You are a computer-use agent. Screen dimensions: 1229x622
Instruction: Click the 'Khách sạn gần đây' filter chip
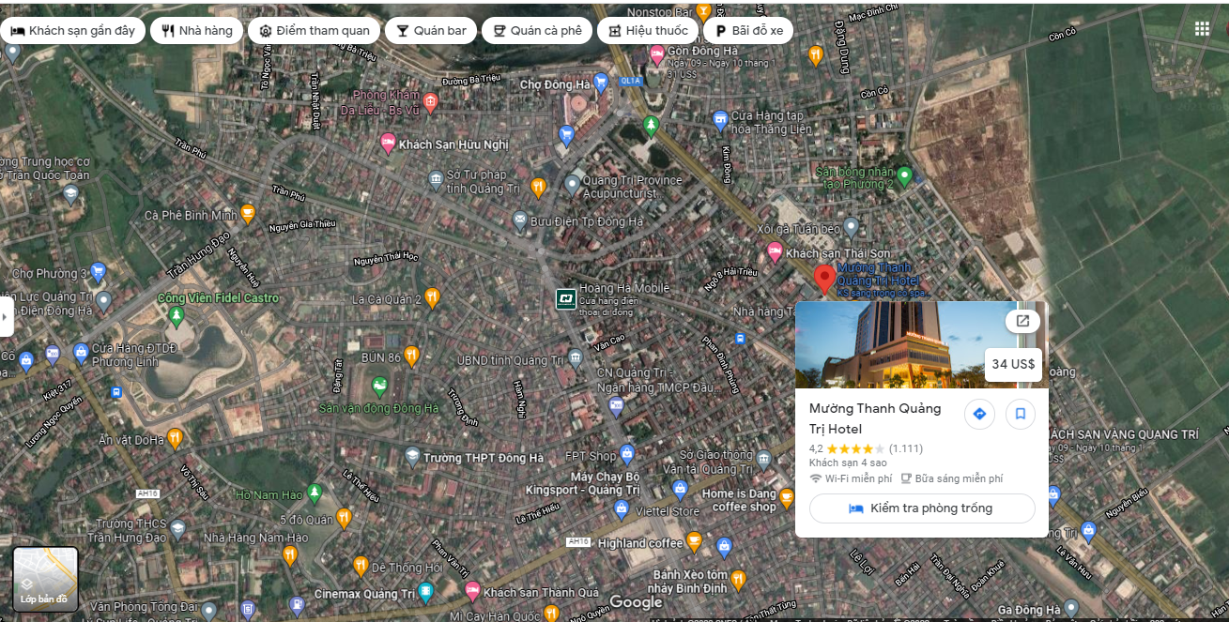point(72,30)
